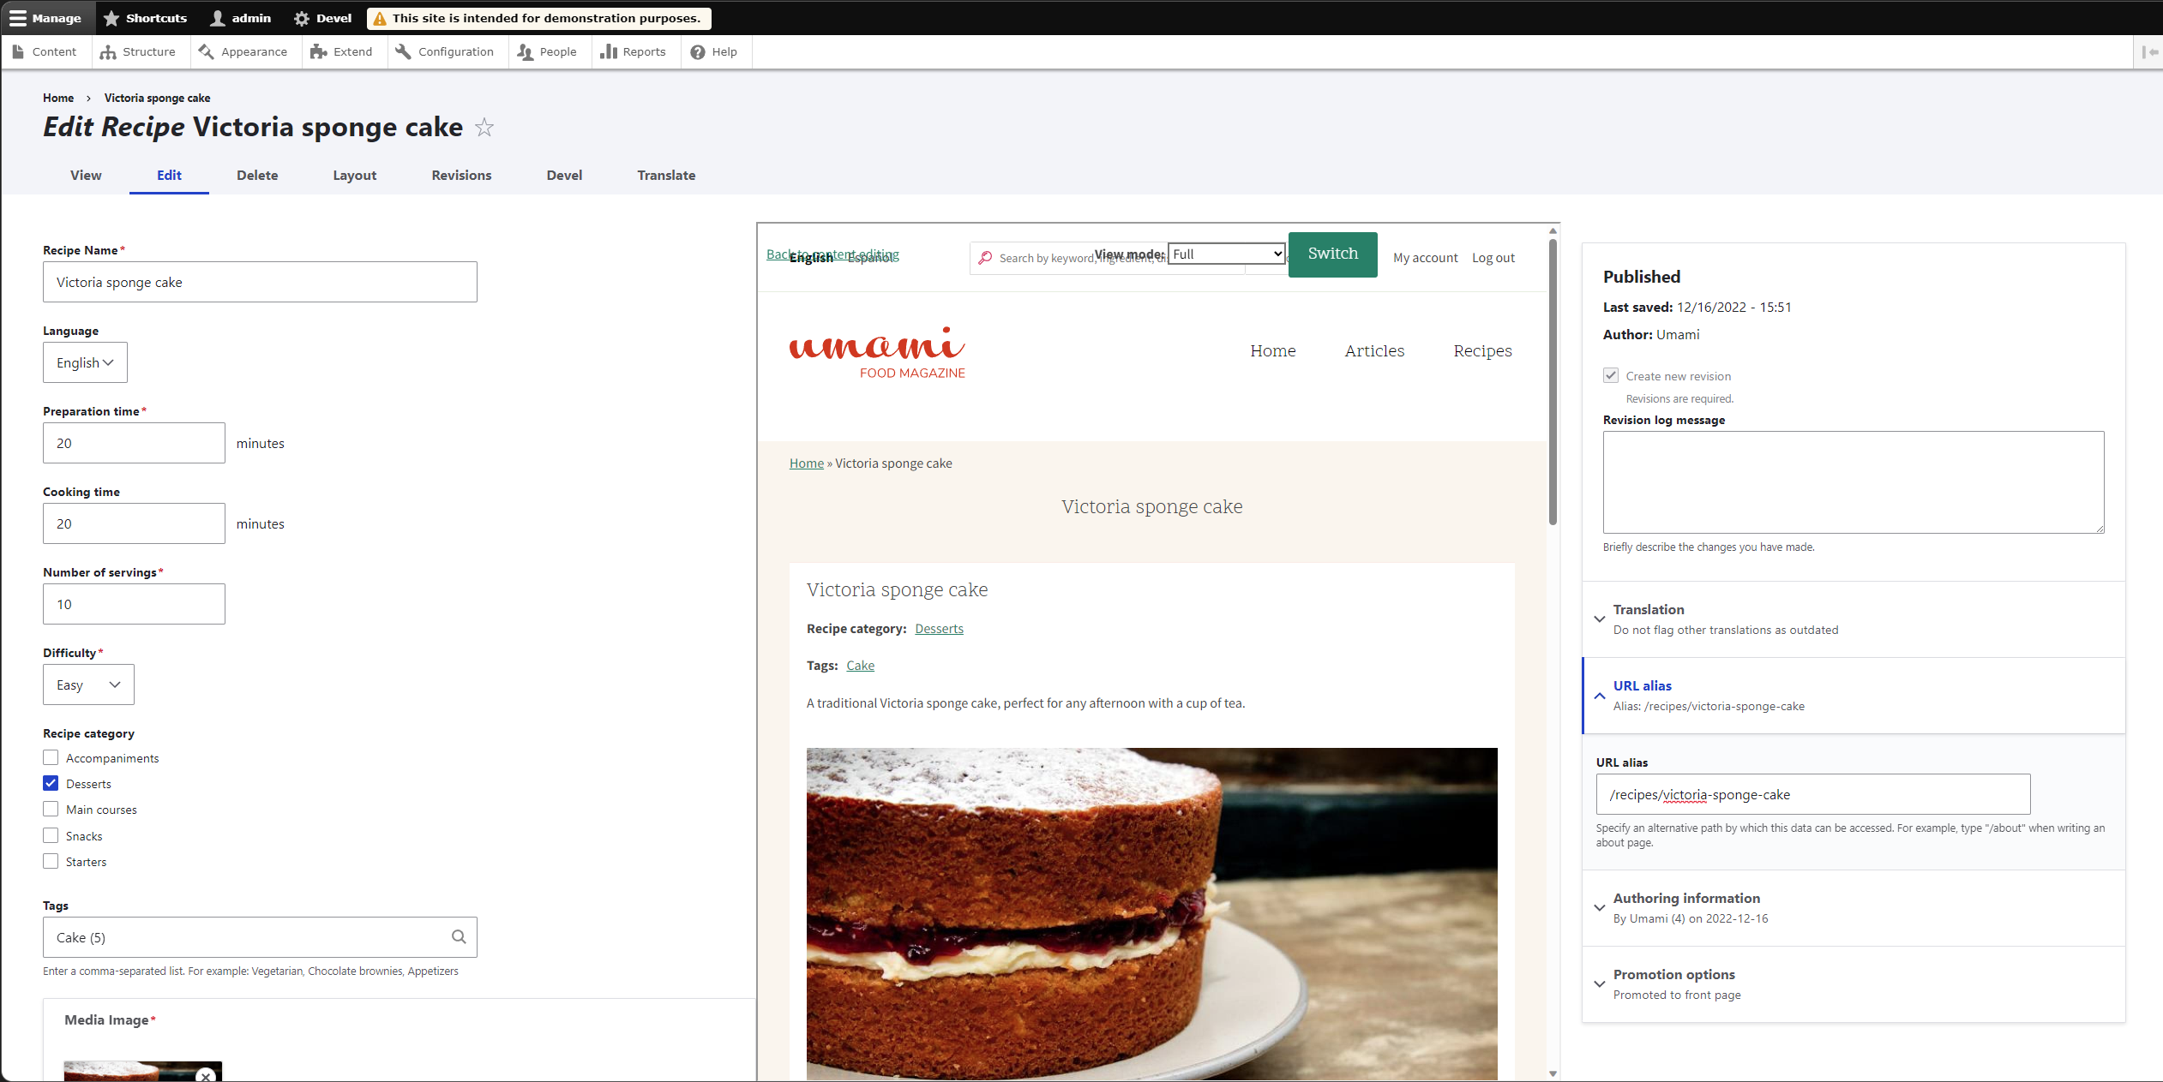Switch to the Revisions tab
2163x1082 pixels.
tap(461, 175)
